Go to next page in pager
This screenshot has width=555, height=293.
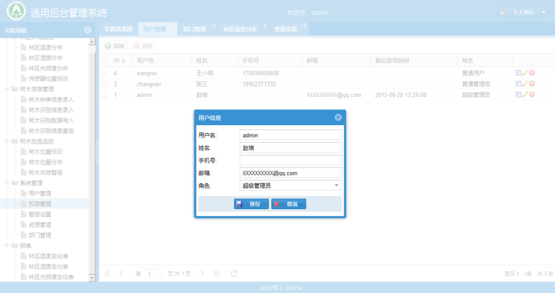(202, 273)
